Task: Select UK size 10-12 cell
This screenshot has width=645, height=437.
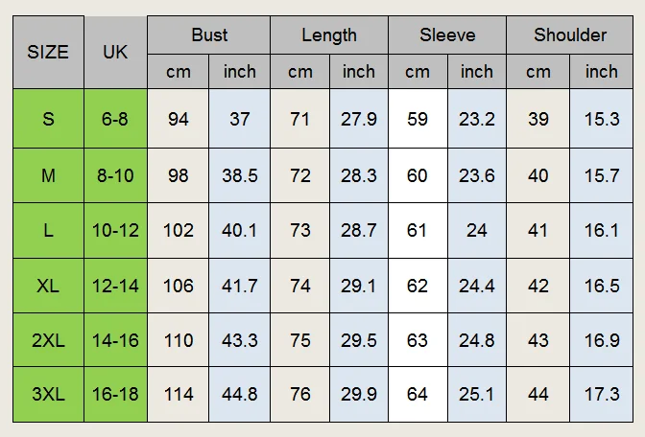Action: 115,230
